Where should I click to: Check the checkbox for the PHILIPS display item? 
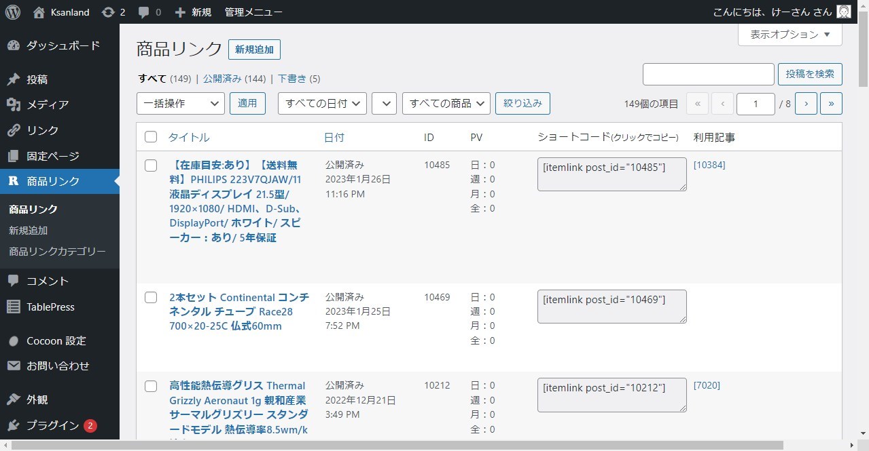151,165
